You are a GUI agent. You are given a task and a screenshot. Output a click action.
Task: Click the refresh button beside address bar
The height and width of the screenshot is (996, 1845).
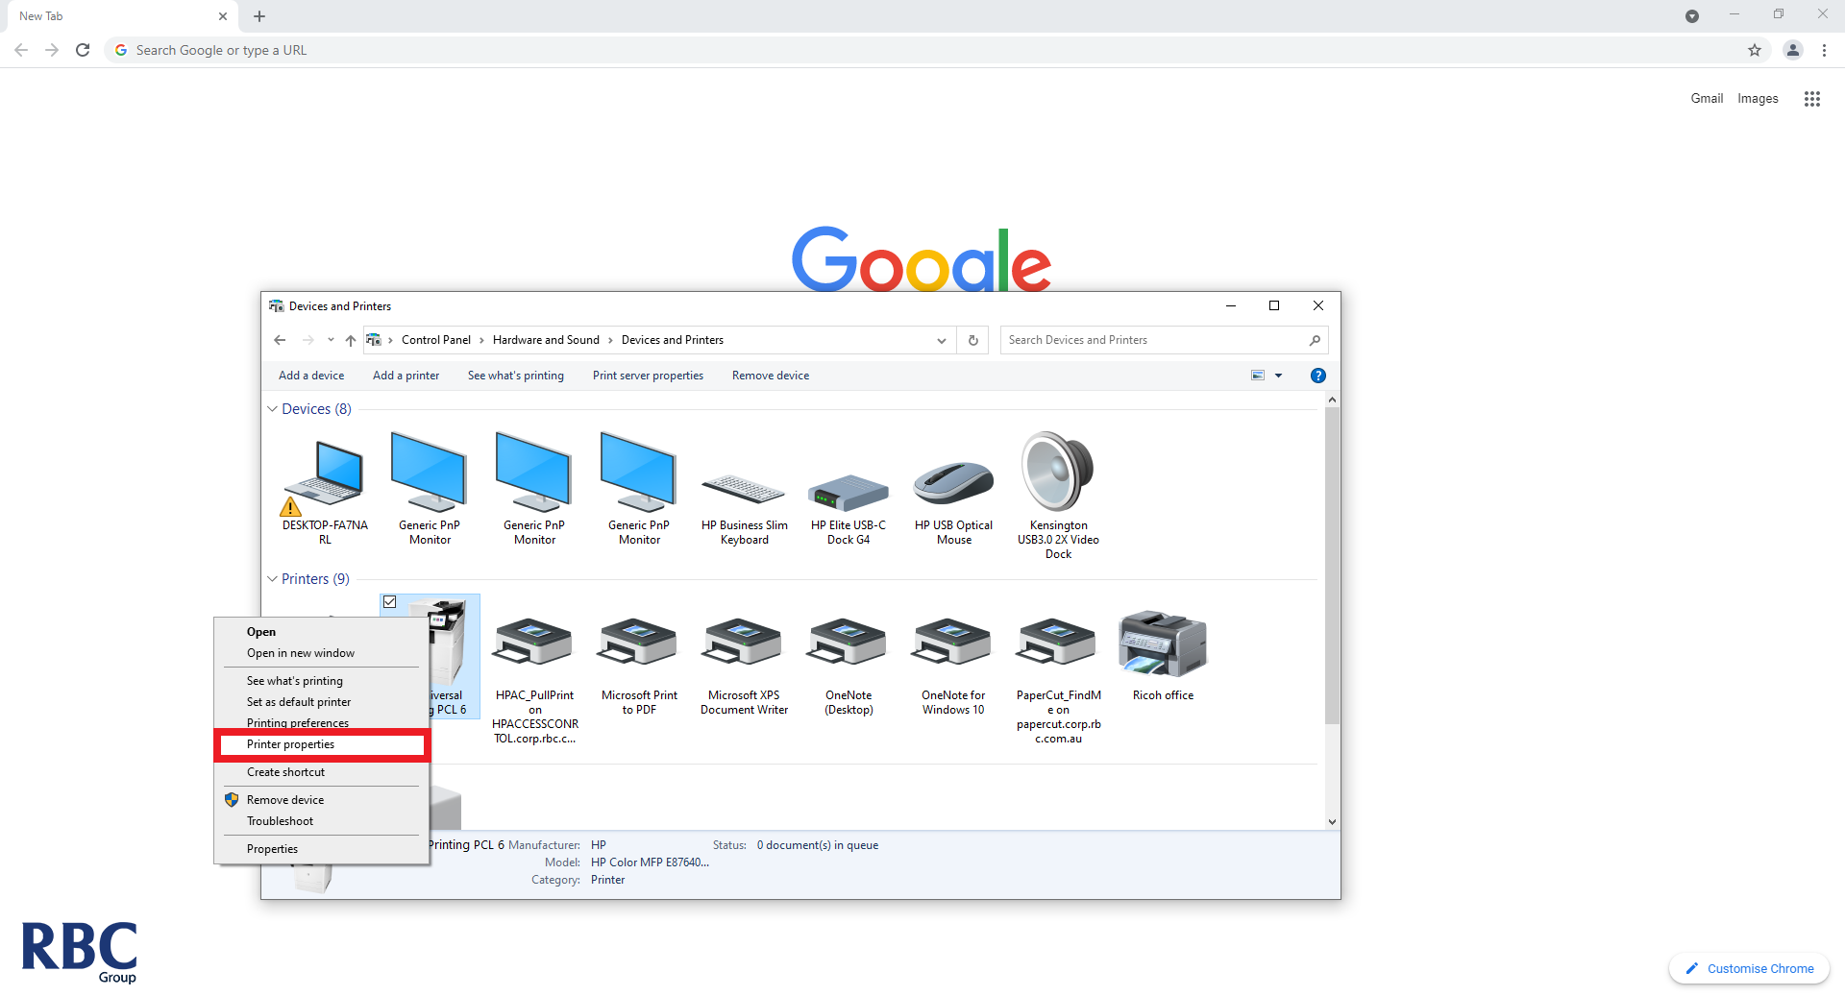point(973,340)
